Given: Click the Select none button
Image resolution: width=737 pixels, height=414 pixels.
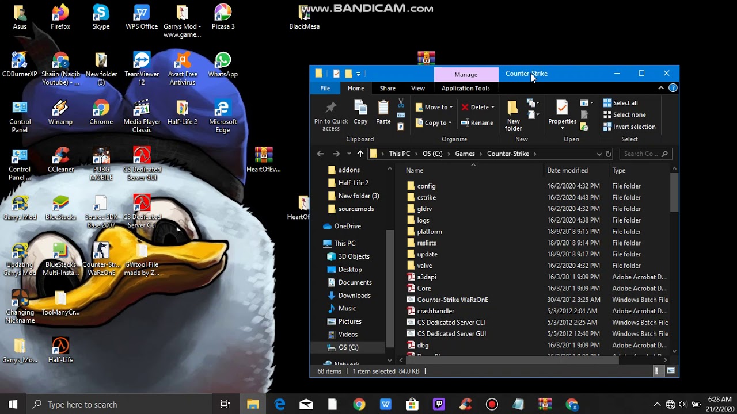Looking at the screenshot, I should click(x=624, y=114).
